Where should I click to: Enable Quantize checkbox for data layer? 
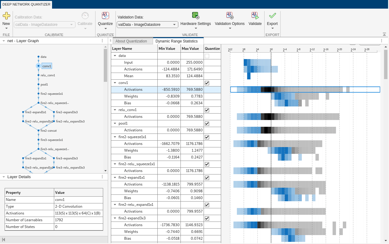(x=207, y=56)
